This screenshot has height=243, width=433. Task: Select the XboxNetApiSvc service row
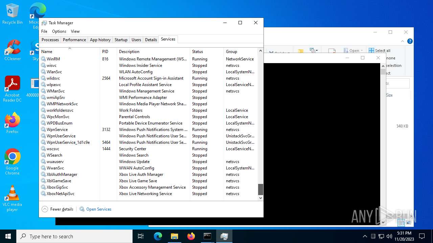pos(149,194)
